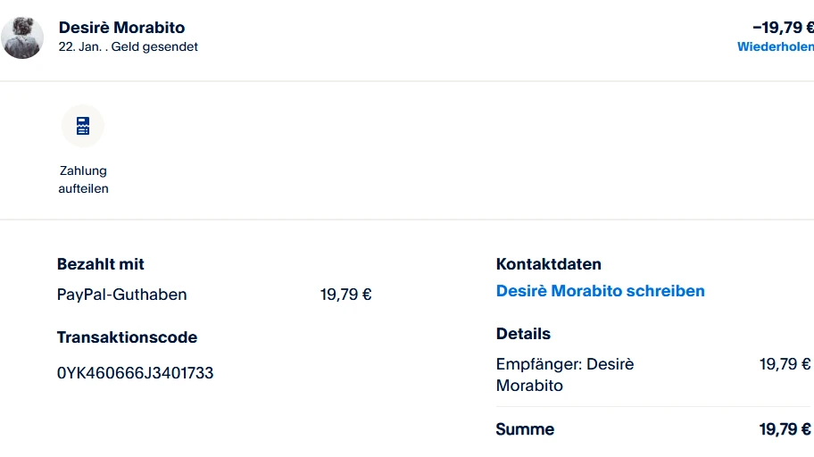Click the -19,79 € amount in the header
Screen dimensions: 814x457
[782, 28]
